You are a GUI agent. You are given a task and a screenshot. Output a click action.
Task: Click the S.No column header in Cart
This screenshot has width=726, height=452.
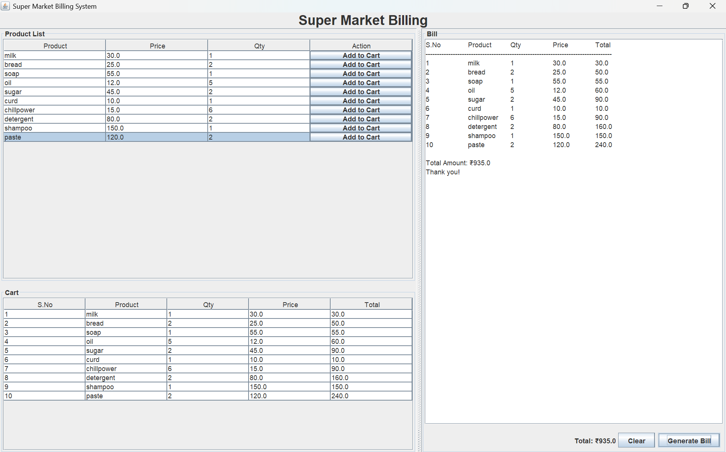(x=45, y=304)
